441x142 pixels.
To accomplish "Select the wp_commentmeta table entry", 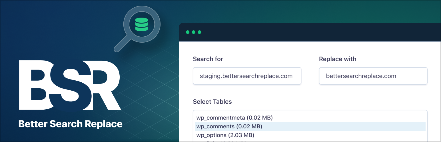I will 234,118.
